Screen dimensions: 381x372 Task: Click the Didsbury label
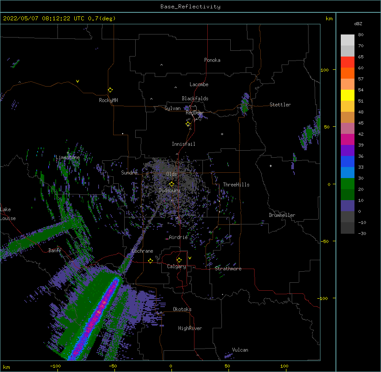click(169, 190)
